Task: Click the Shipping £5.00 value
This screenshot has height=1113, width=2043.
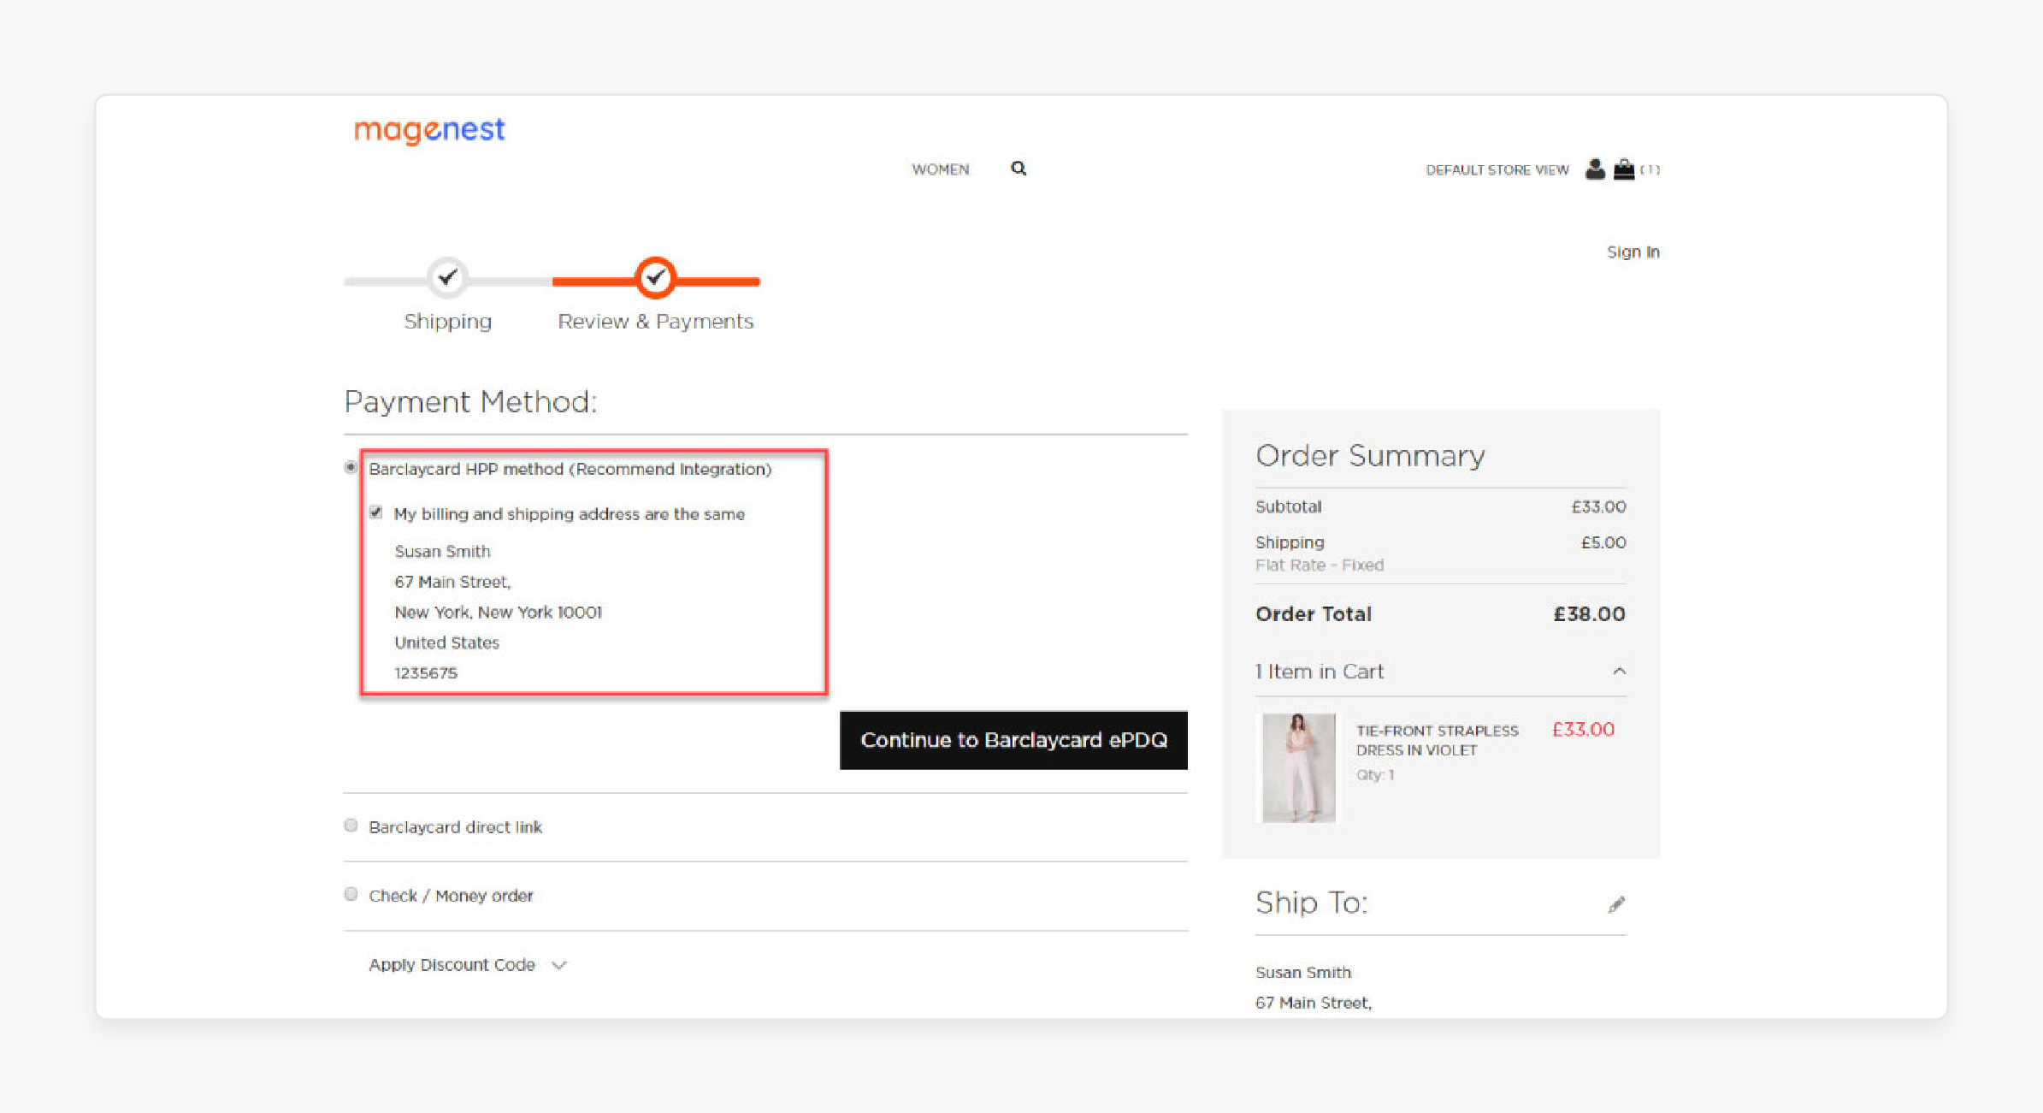Action: click(x=1603, y=542)
